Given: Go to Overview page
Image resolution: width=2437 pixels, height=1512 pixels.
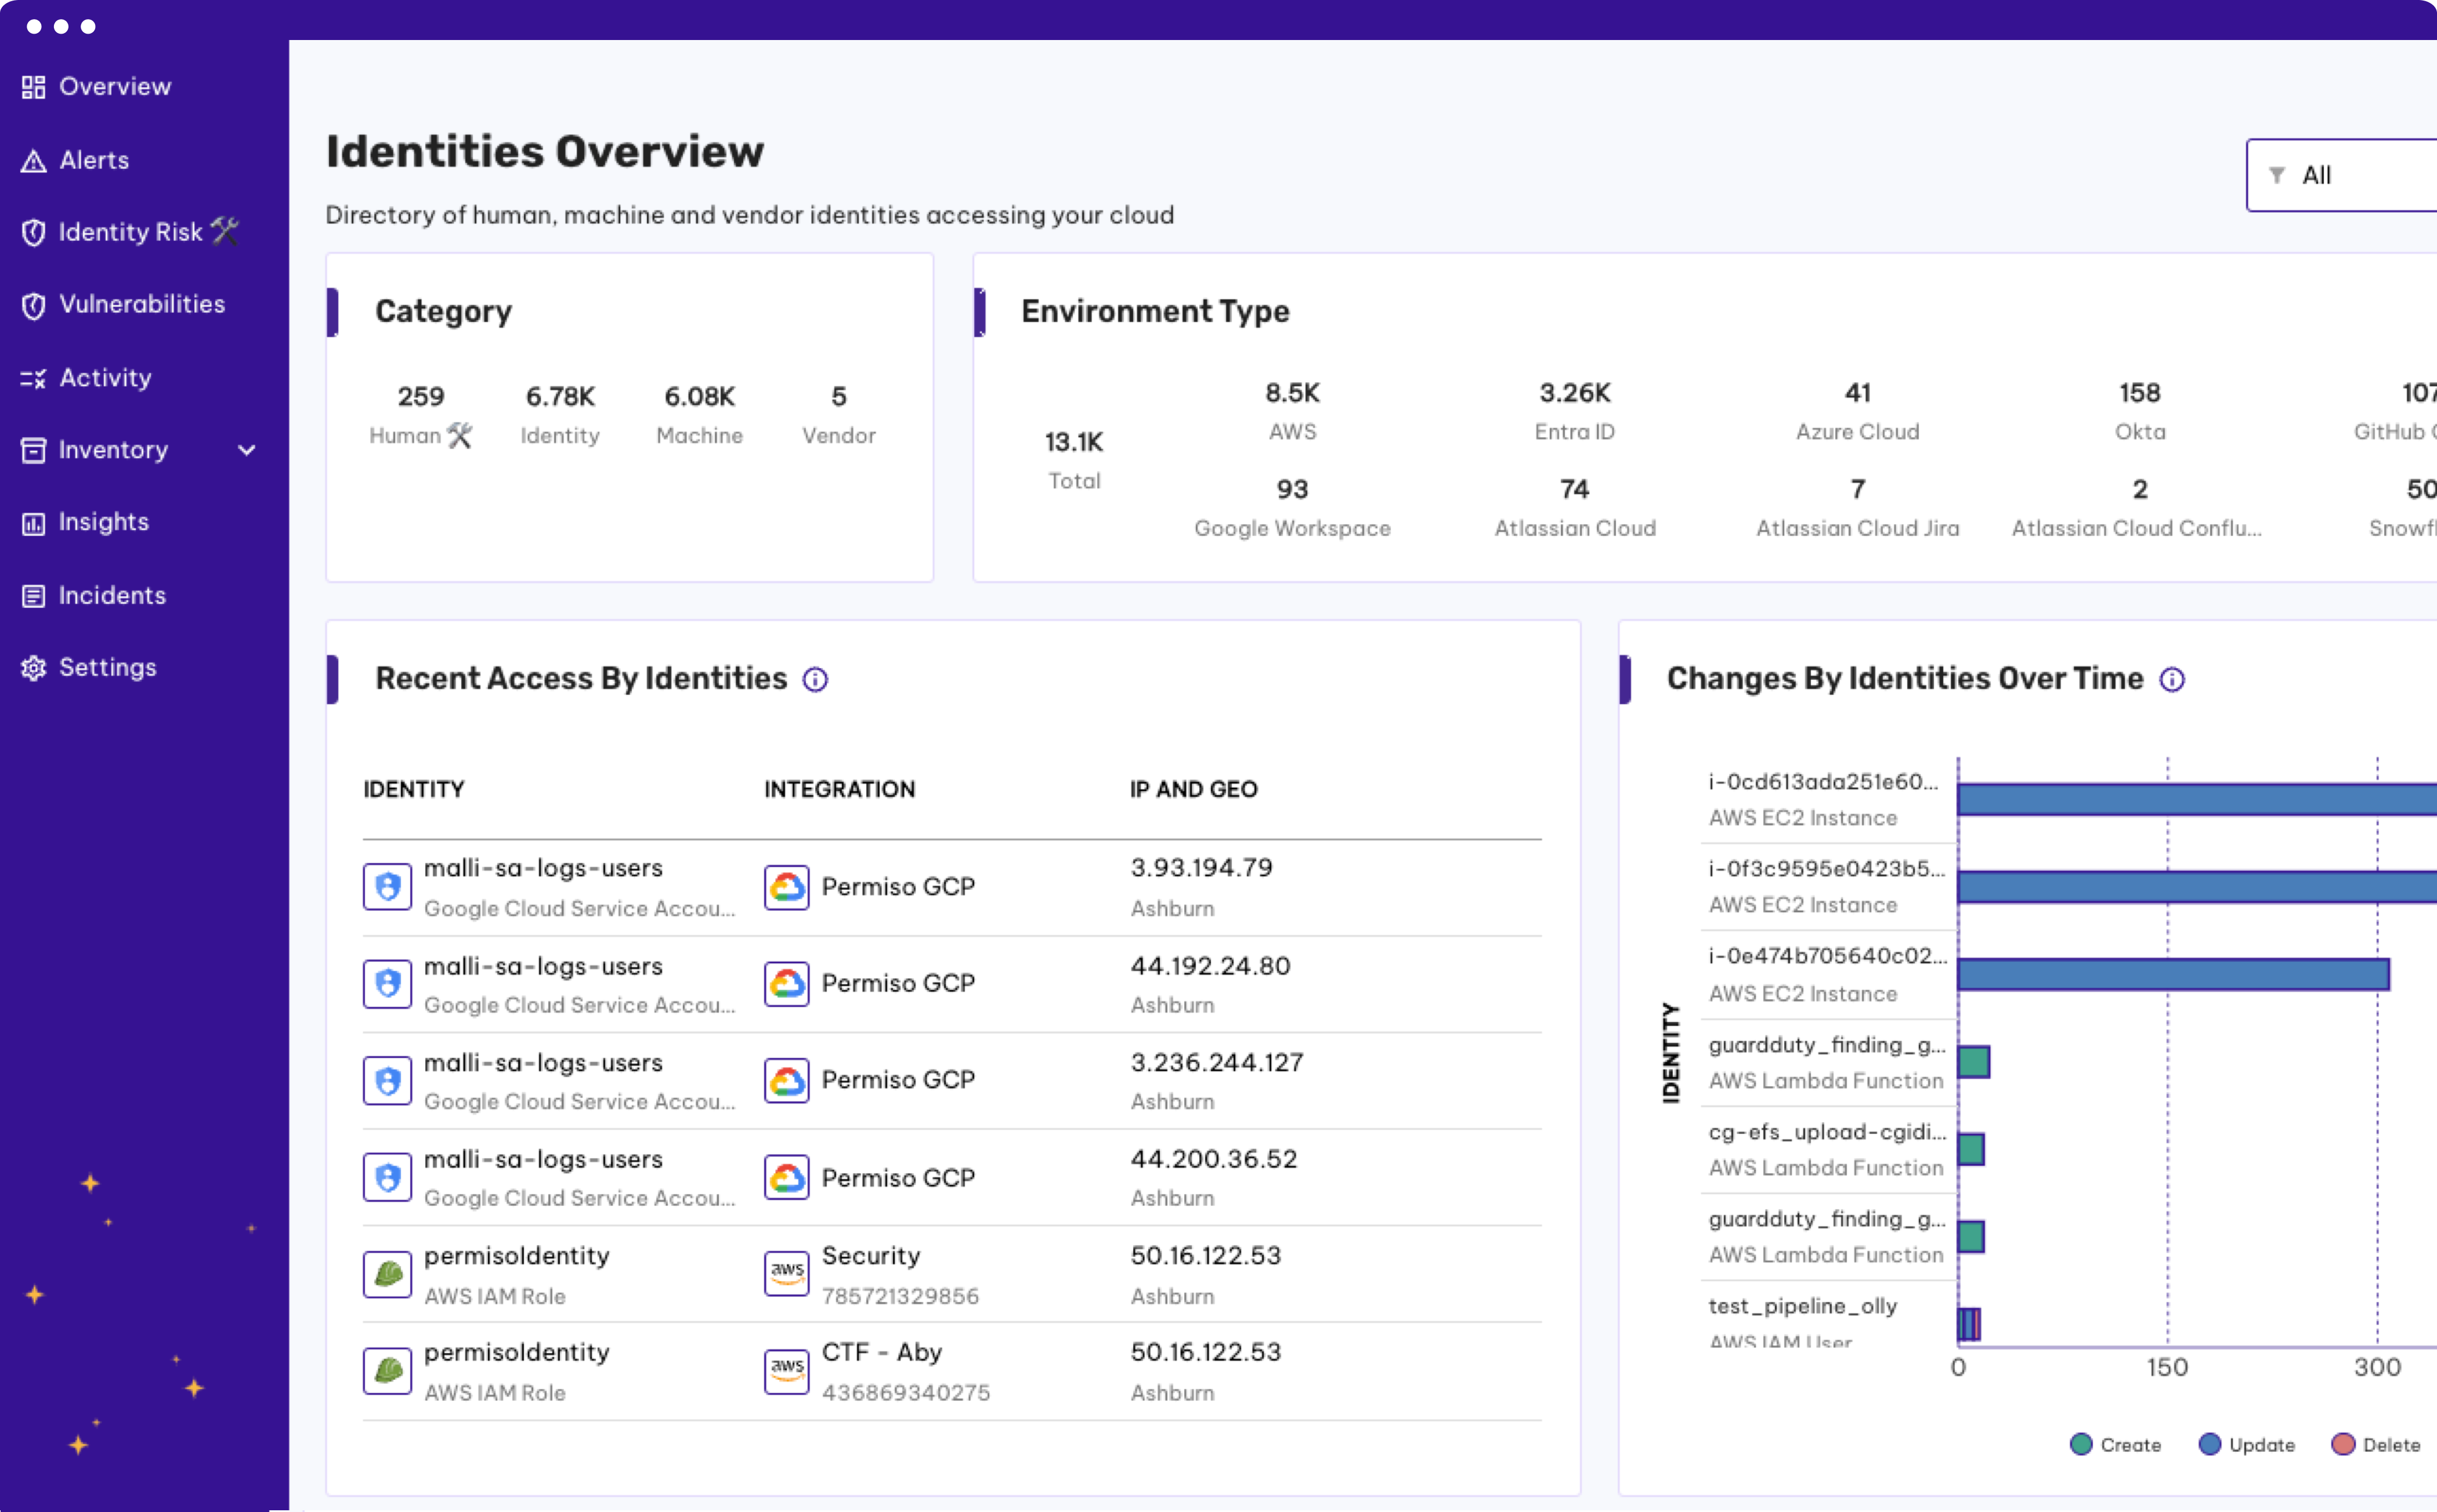Looking at the screenshot, I should coord(115,87).
